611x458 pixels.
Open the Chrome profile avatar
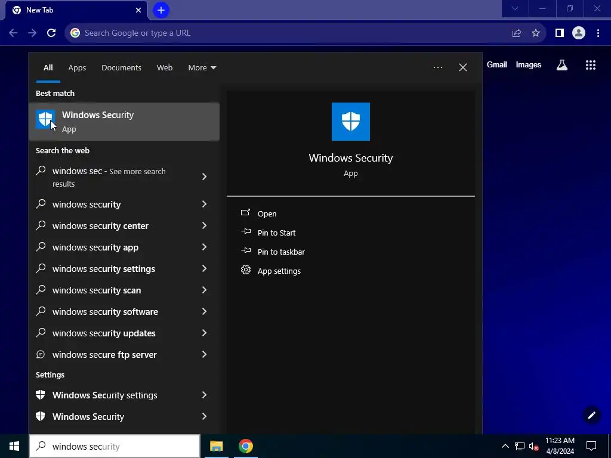pyautogui.click(x=579, y=33)
